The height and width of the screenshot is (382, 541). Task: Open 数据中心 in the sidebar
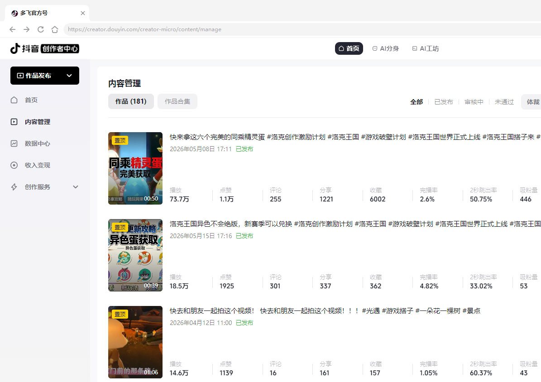[37, 143]
